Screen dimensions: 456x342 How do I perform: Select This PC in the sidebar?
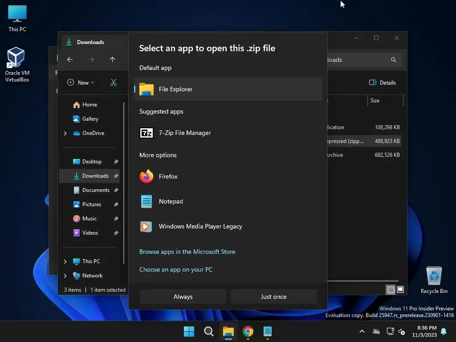pos(91,261)
